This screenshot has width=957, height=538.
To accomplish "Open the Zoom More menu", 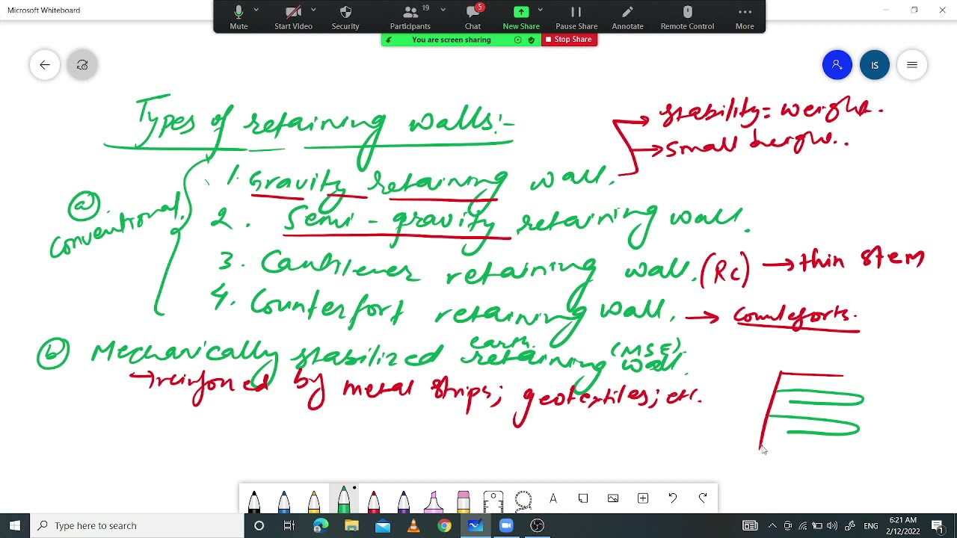I will (745, 17).
